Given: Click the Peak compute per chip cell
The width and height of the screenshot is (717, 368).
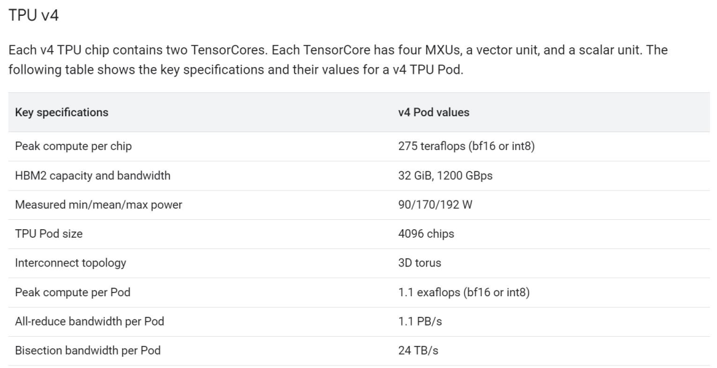Looking at the screenshot, I should coord(73,147).
